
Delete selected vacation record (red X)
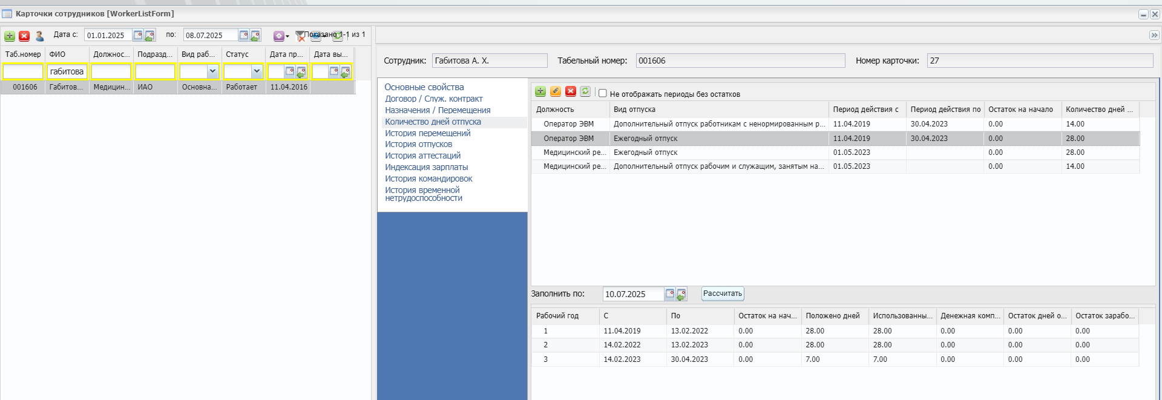click(x=571, y=91)
